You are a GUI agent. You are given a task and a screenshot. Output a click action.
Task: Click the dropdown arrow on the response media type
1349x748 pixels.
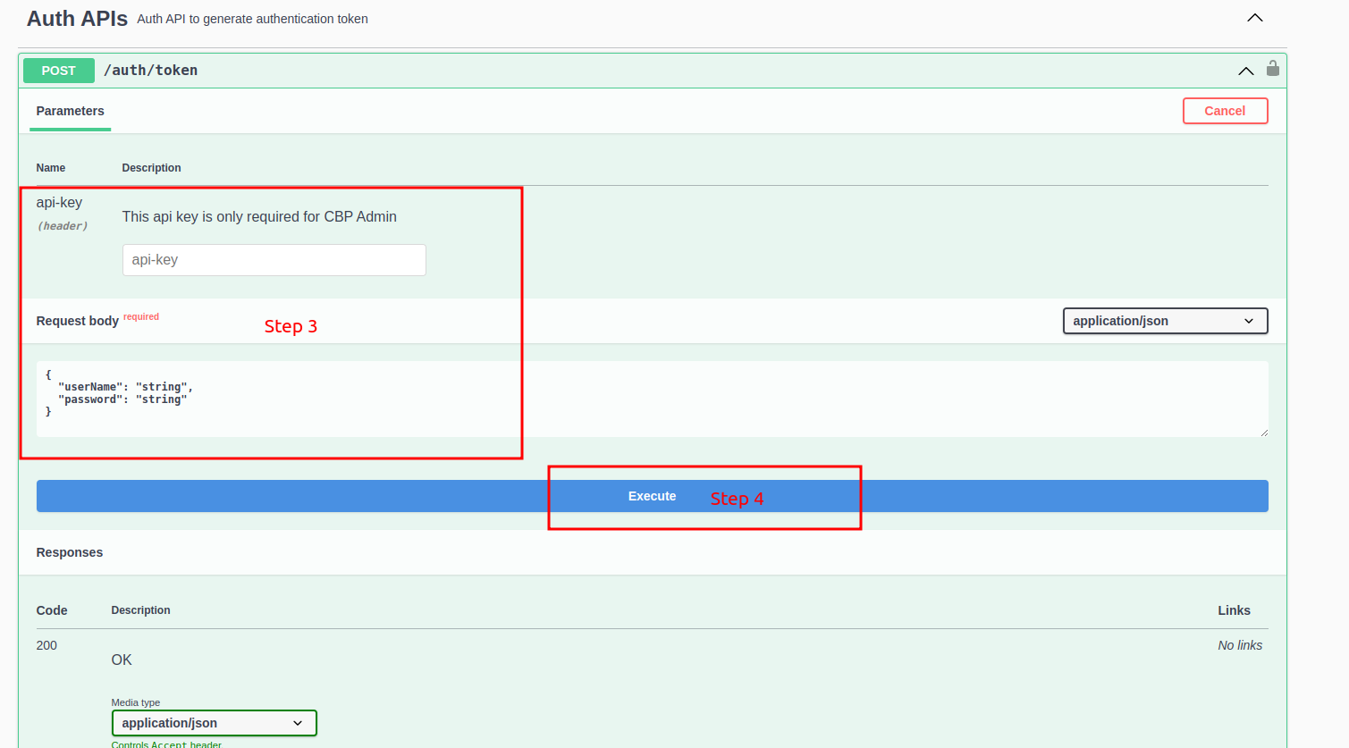(298, 723)
